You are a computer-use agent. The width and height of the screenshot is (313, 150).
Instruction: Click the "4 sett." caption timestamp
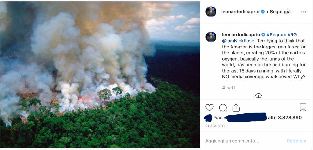click(229, 88)
